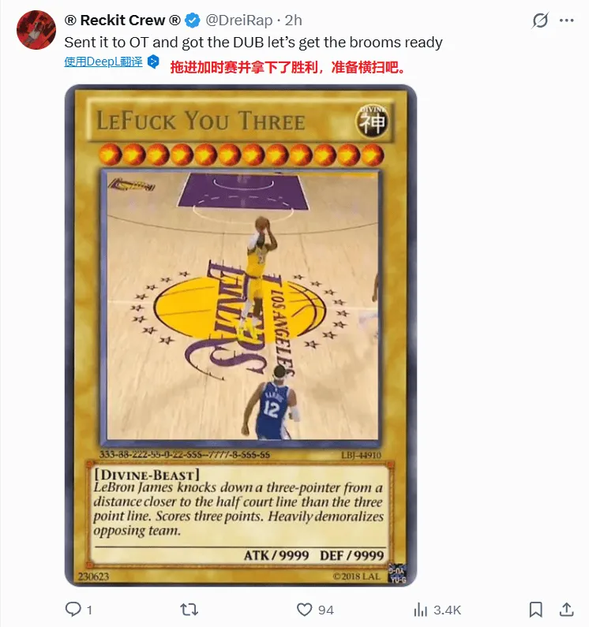Click the Grok slashed-circle icon
The height and width of the screenshot is (627, 589).
click(x=540, y=21)
